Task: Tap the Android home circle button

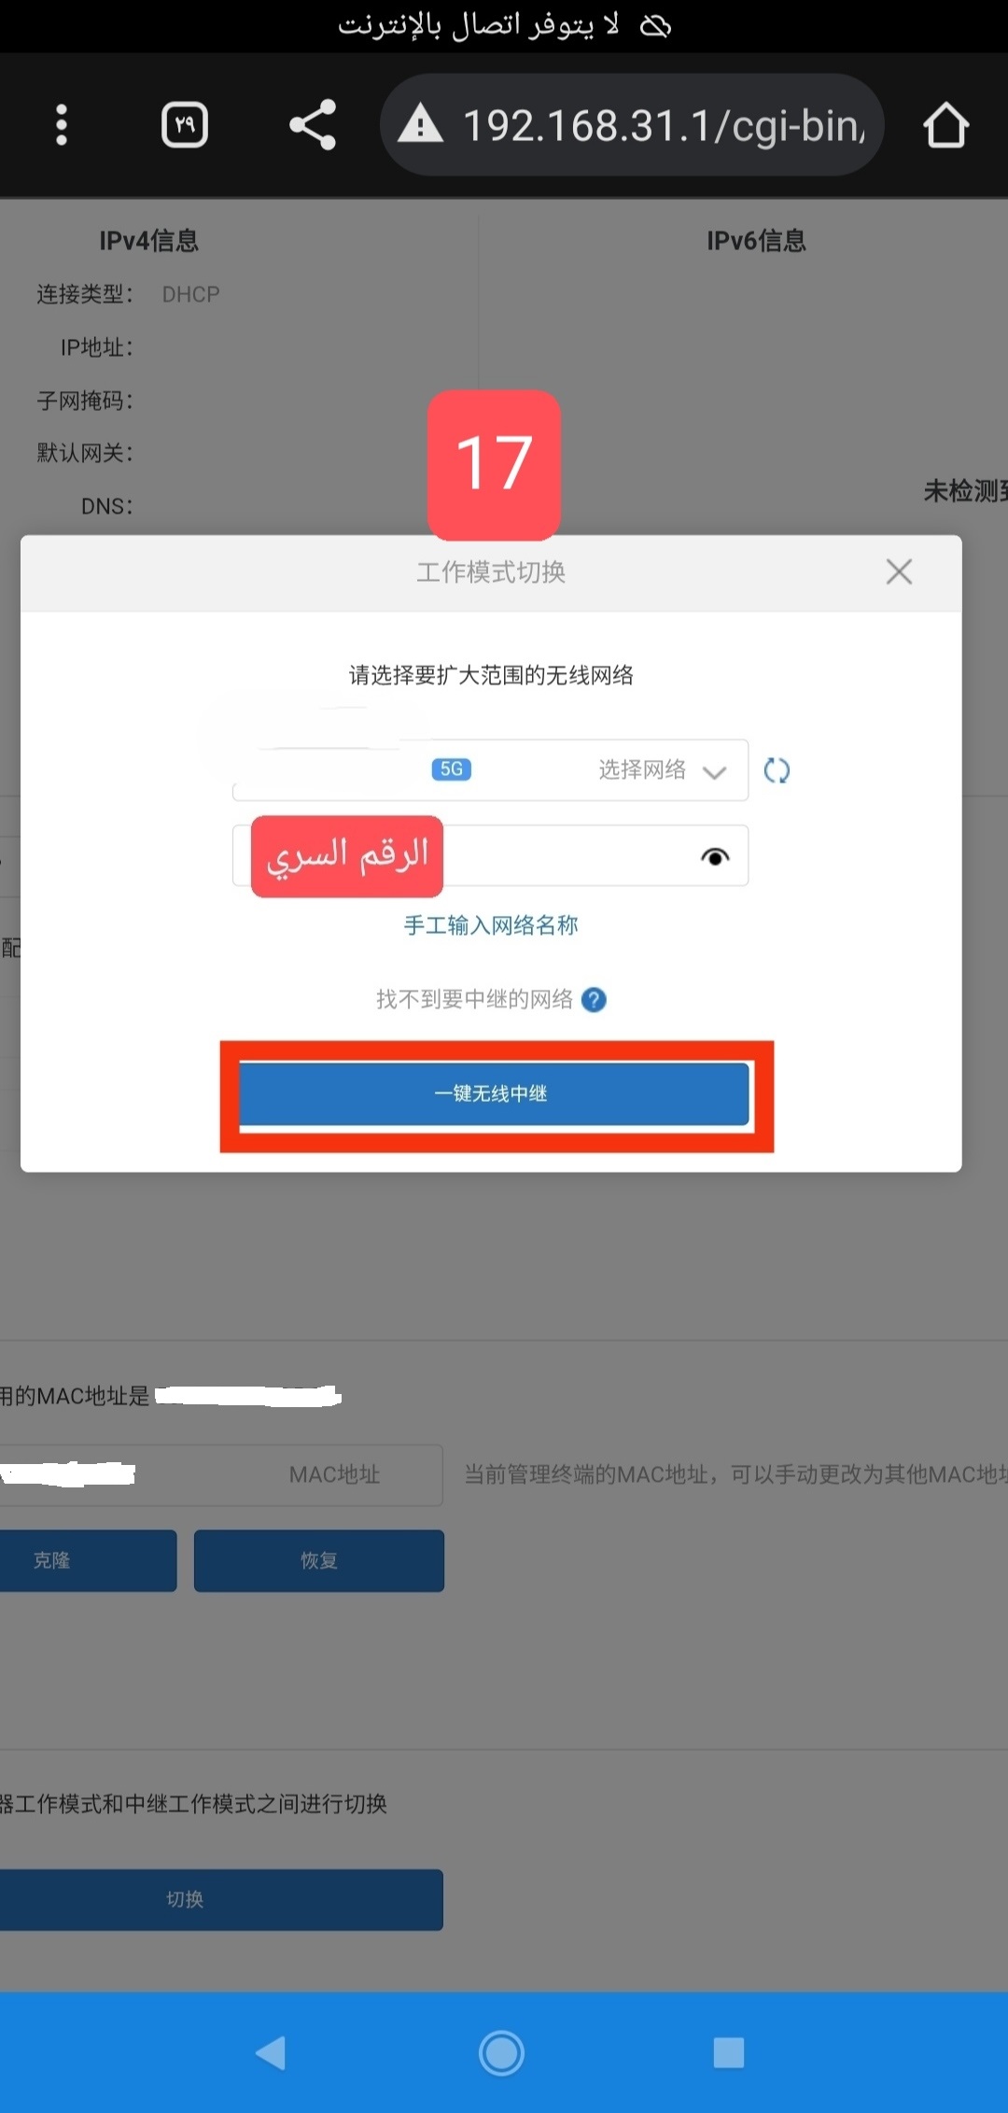Action: 501,2052
